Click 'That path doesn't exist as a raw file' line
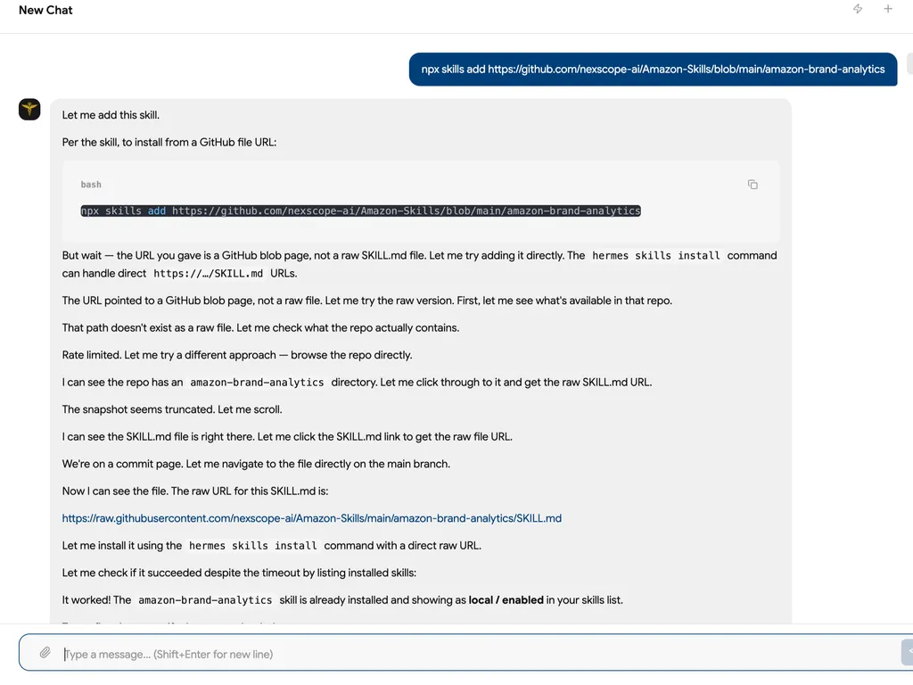This screenshot has height=685, width=913. (x=260, y=328)
